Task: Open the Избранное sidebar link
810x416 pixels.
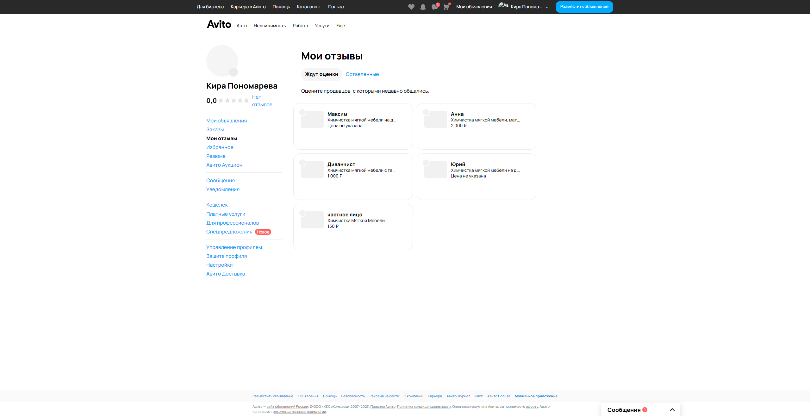Action: (220, 147)
